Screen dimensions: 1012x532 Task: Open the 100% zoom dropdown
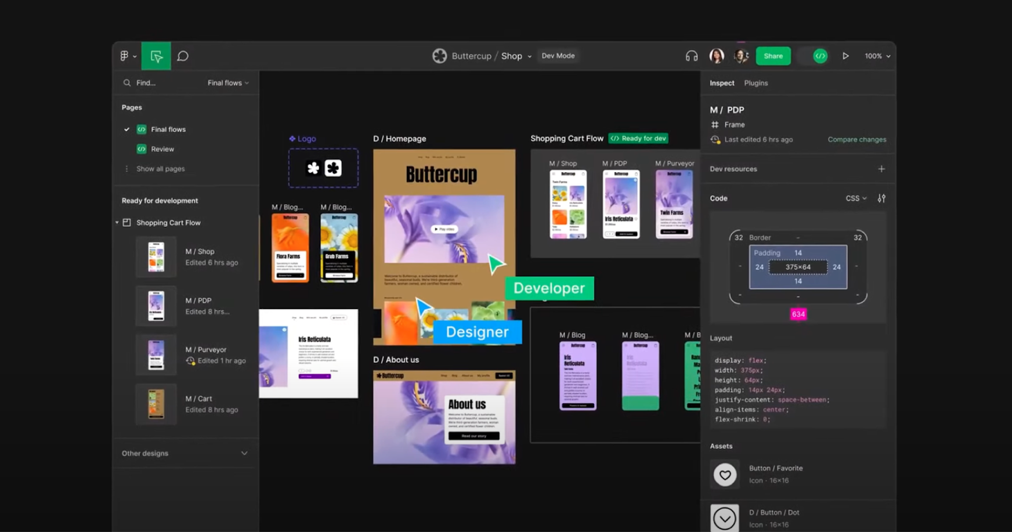pyautogui.click(x=877, y=56)
